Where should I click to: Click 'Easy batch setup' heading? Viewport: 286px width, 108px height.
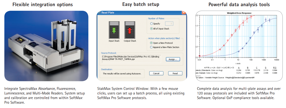[141, 4]
